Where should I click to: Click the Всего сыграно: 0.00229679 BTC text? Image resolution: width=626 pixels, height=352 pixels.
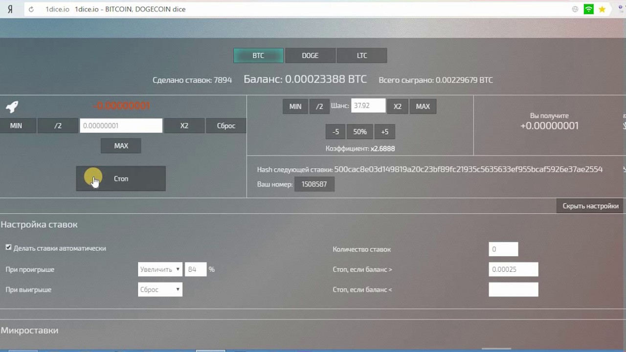click(x=436, y=80)
